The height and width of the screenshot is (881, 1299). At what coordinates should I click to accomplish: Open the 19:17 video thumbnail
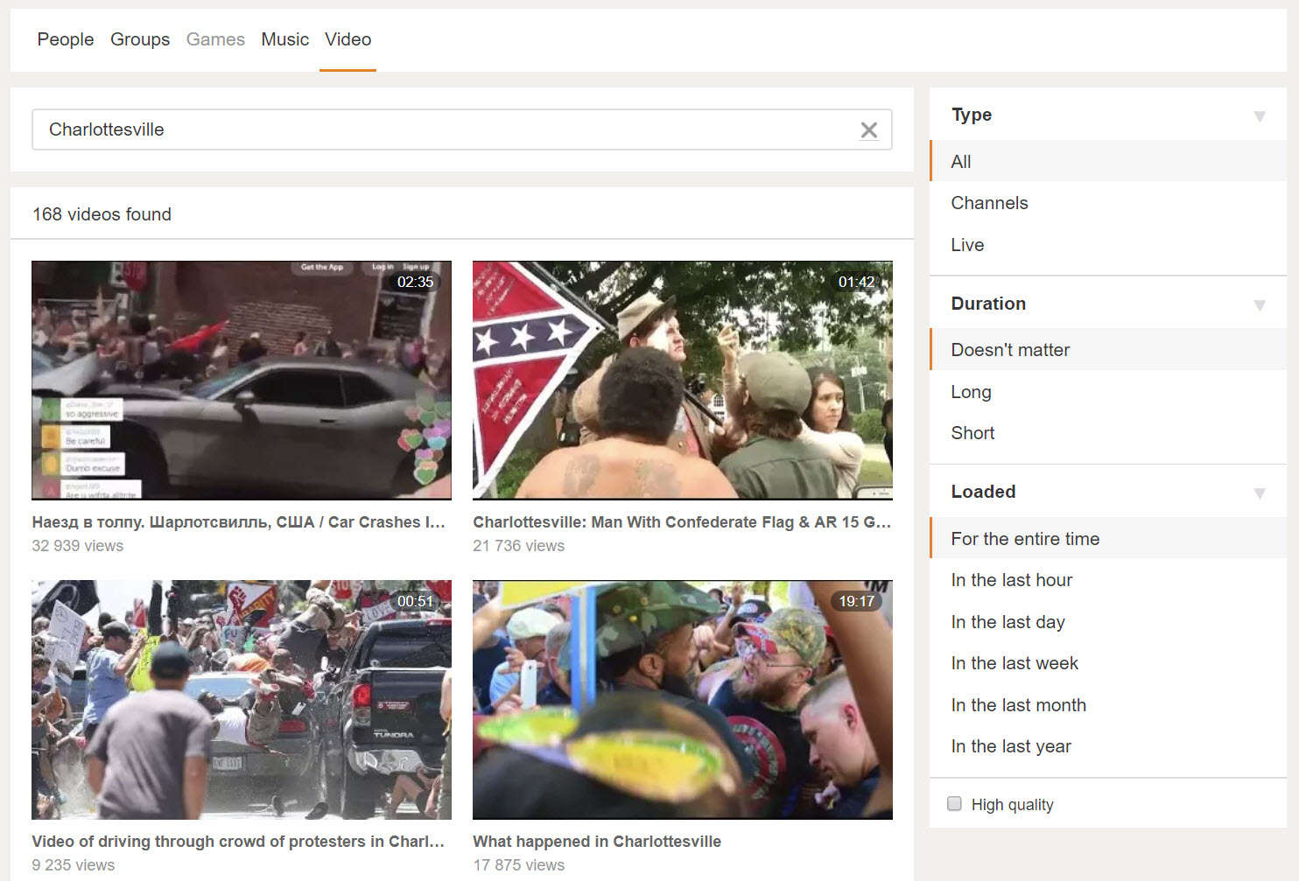683,700
